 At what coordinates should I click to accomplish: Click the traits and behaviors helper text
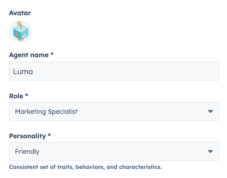click(x=85, y=167)
